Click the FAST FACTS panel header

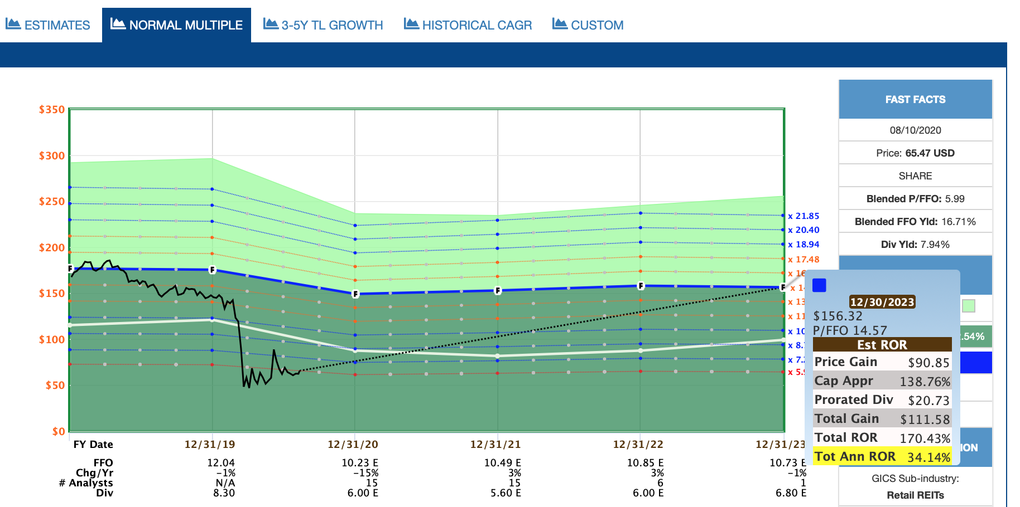[x=915, y=99]
